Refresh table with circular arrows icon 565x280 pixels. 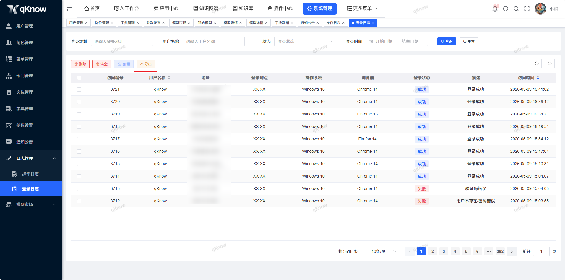(550, 64)
